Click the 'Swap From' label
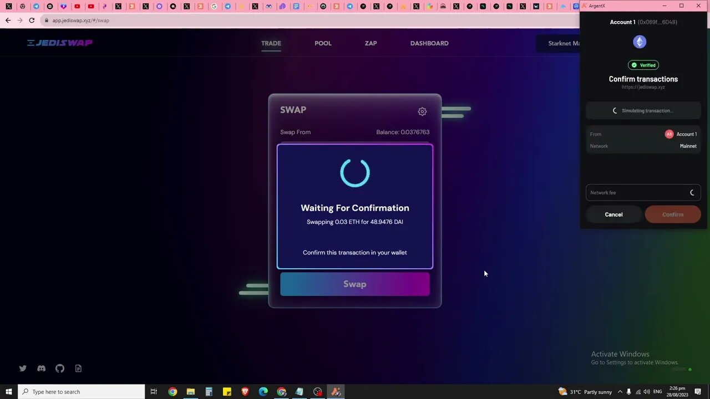Screen dimensions: 710x399 click(x=295, y=132)
